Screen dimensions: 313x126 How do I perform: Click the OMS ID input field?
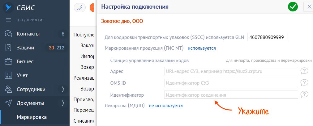click(231, 83)
